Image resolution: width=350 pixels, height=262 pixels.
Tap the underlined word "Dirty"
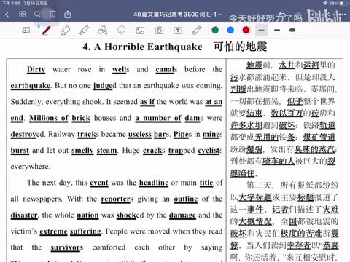click(x=36, y=70)
